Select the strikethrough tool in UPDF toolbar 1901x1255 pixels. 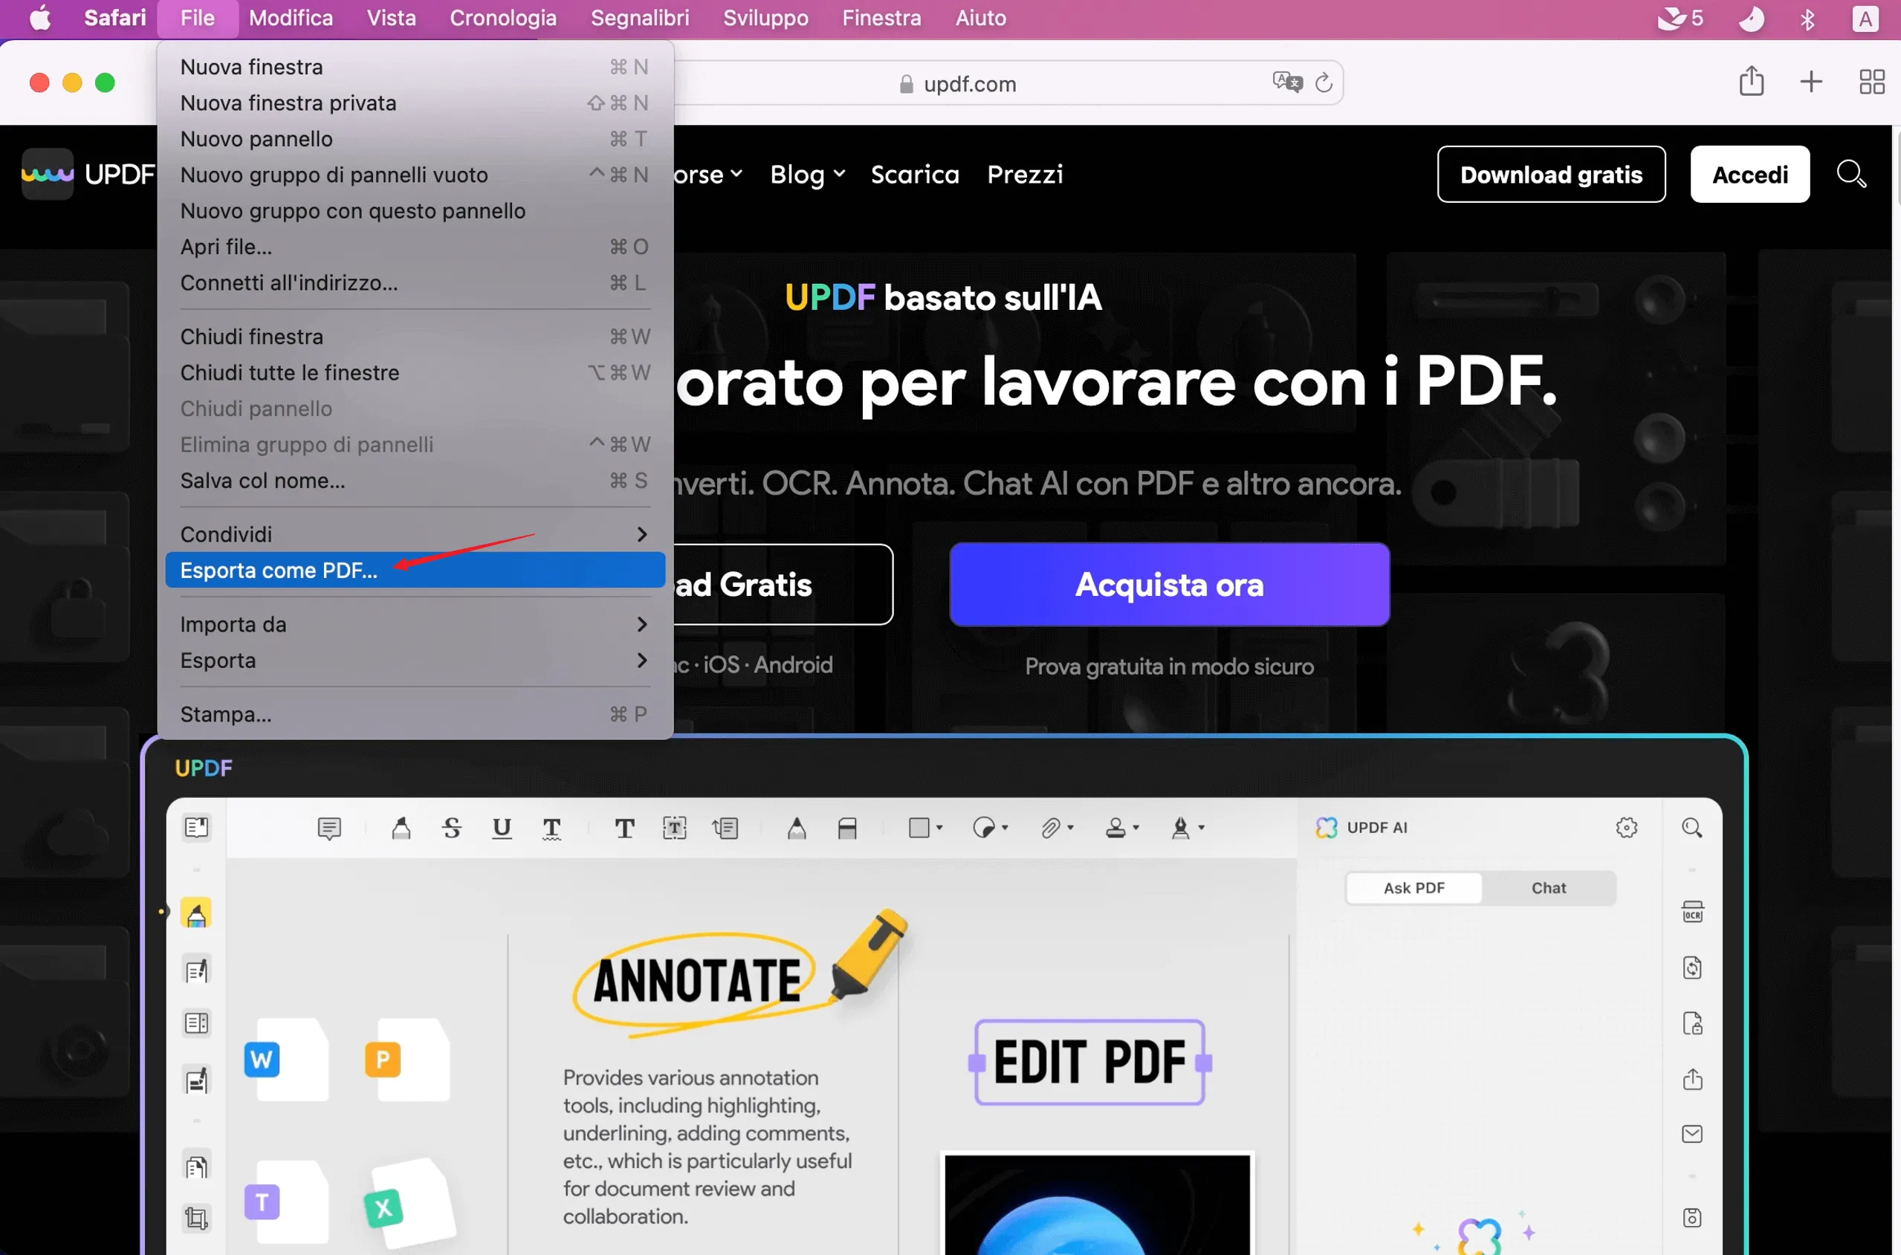pyautogui.click(x=451, y=828)
